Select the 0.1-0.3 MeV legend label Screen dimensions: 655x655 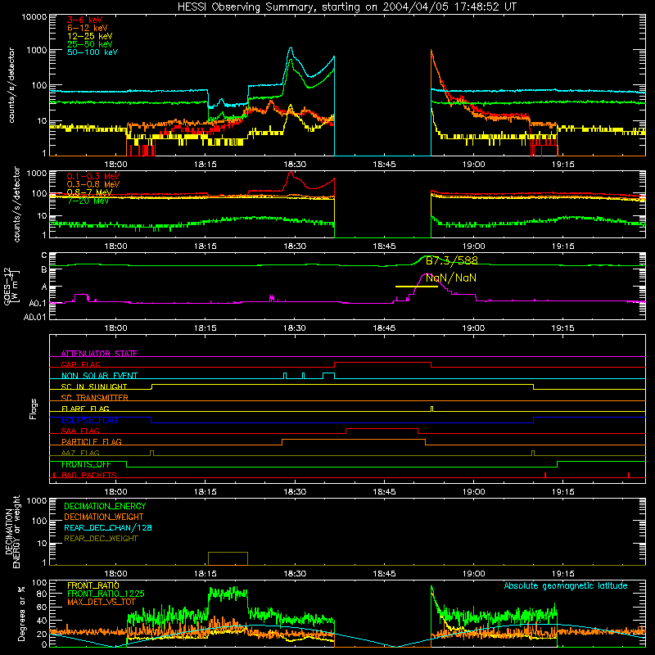click(x=93, y=176)
